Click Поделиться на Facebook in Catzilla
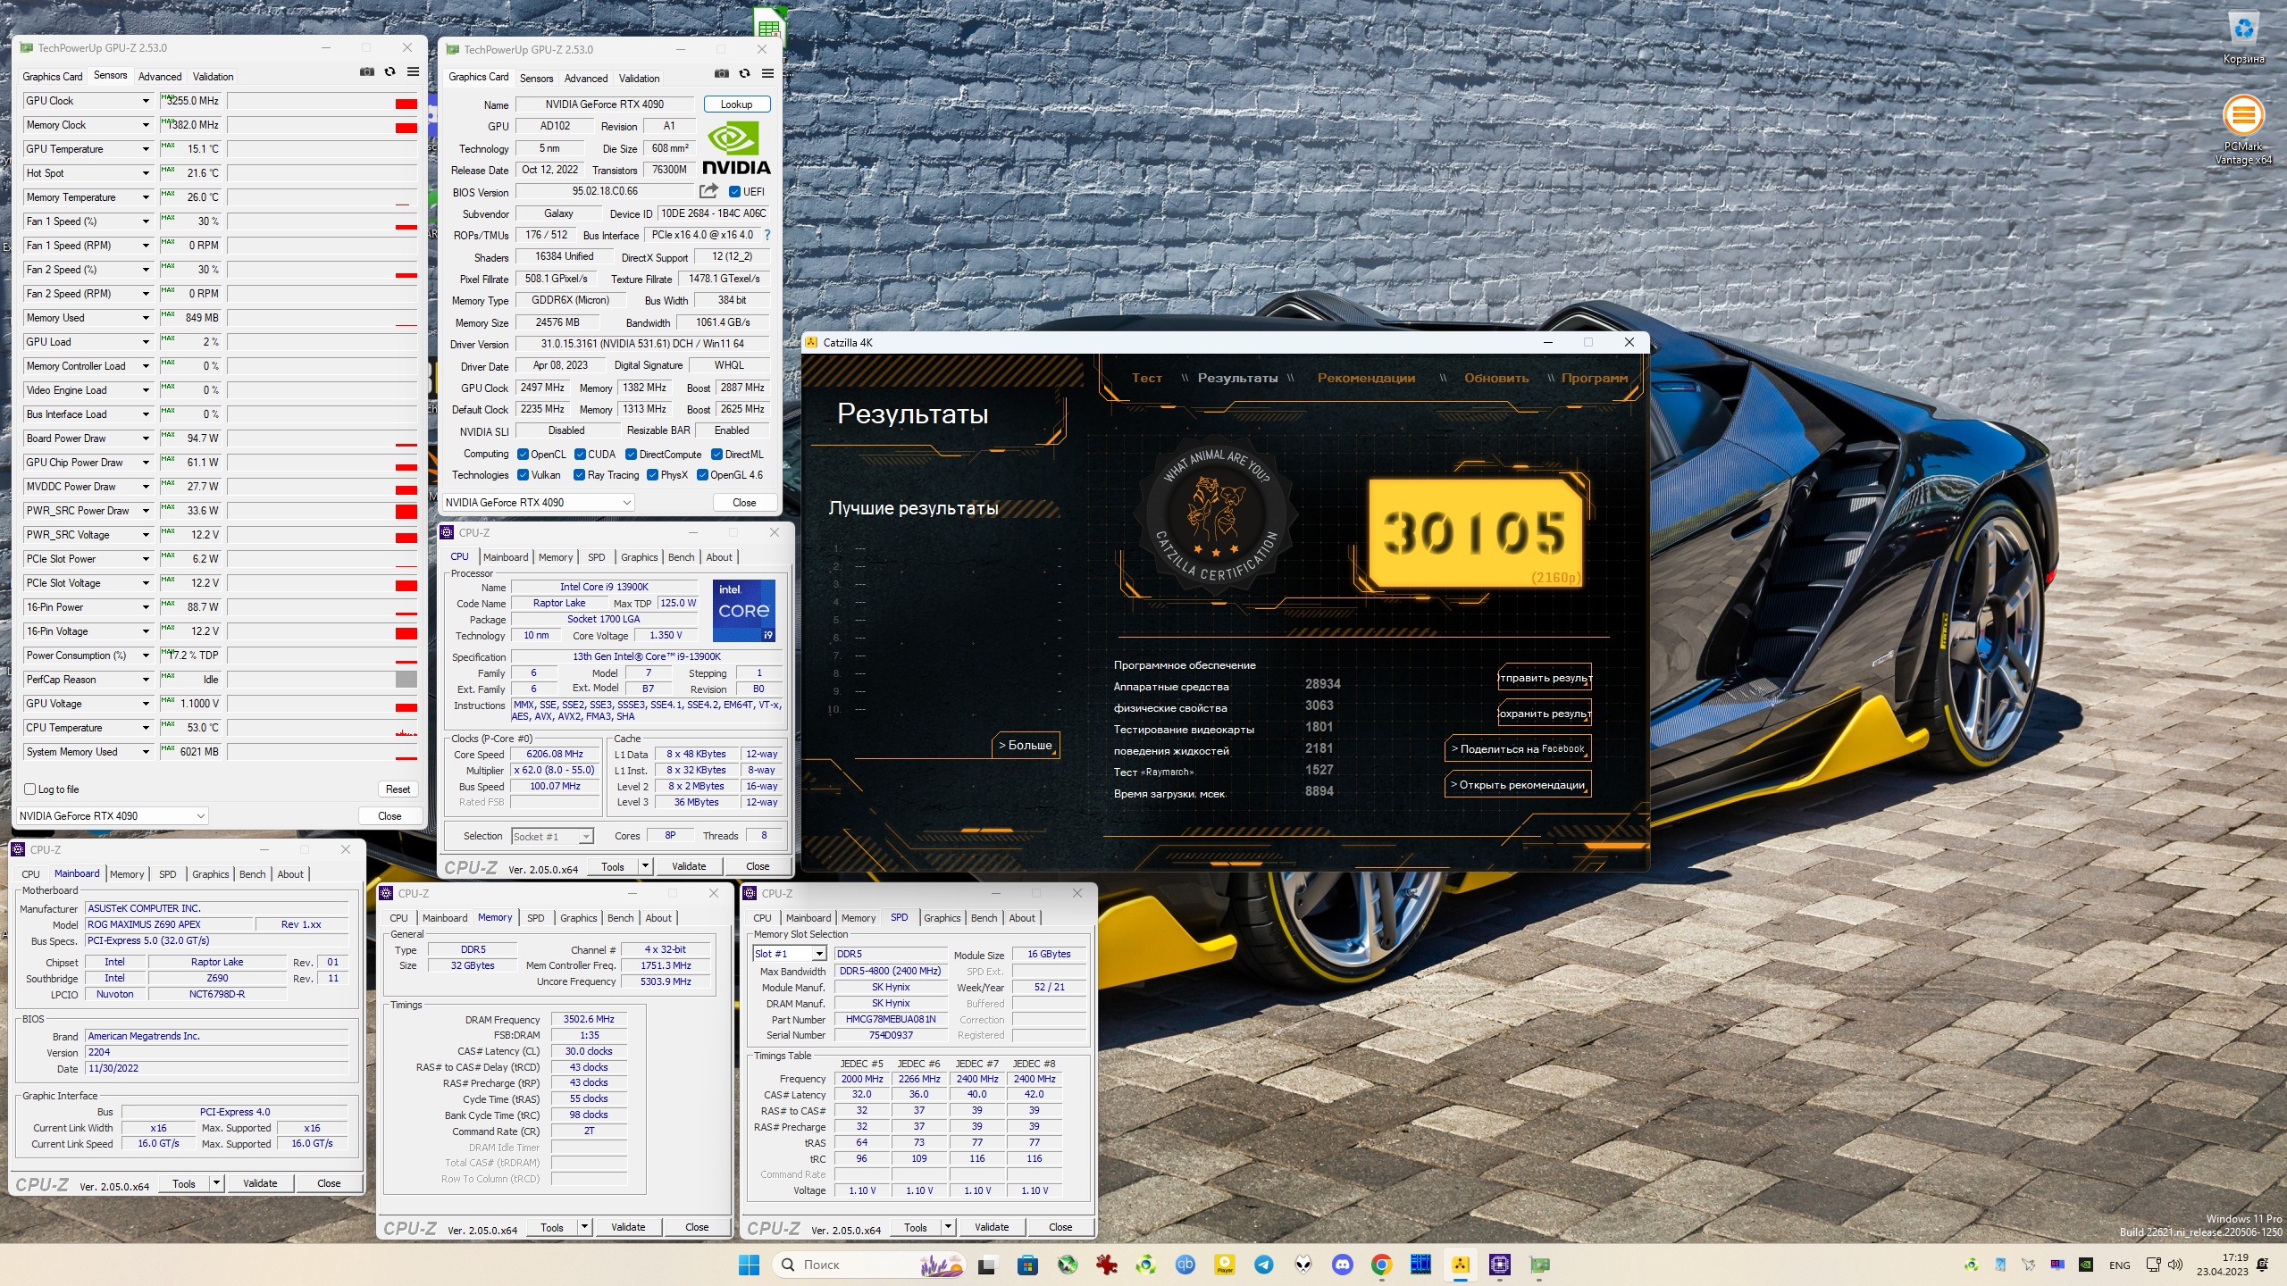The width and height of the screenshot is (2287, 1286). click(1518, 749)
